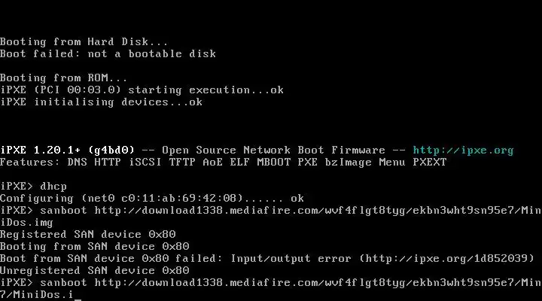Screen dimensions: 542x301
Task: Click the 'Booting from SAN device 0x80' line
Action: [x=94, y=246]
